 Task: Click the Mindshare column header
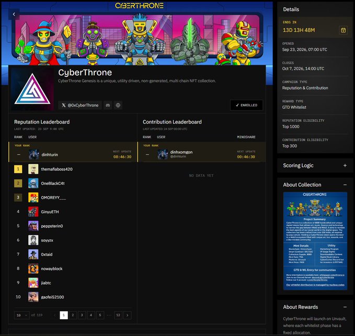coord(246,137)
